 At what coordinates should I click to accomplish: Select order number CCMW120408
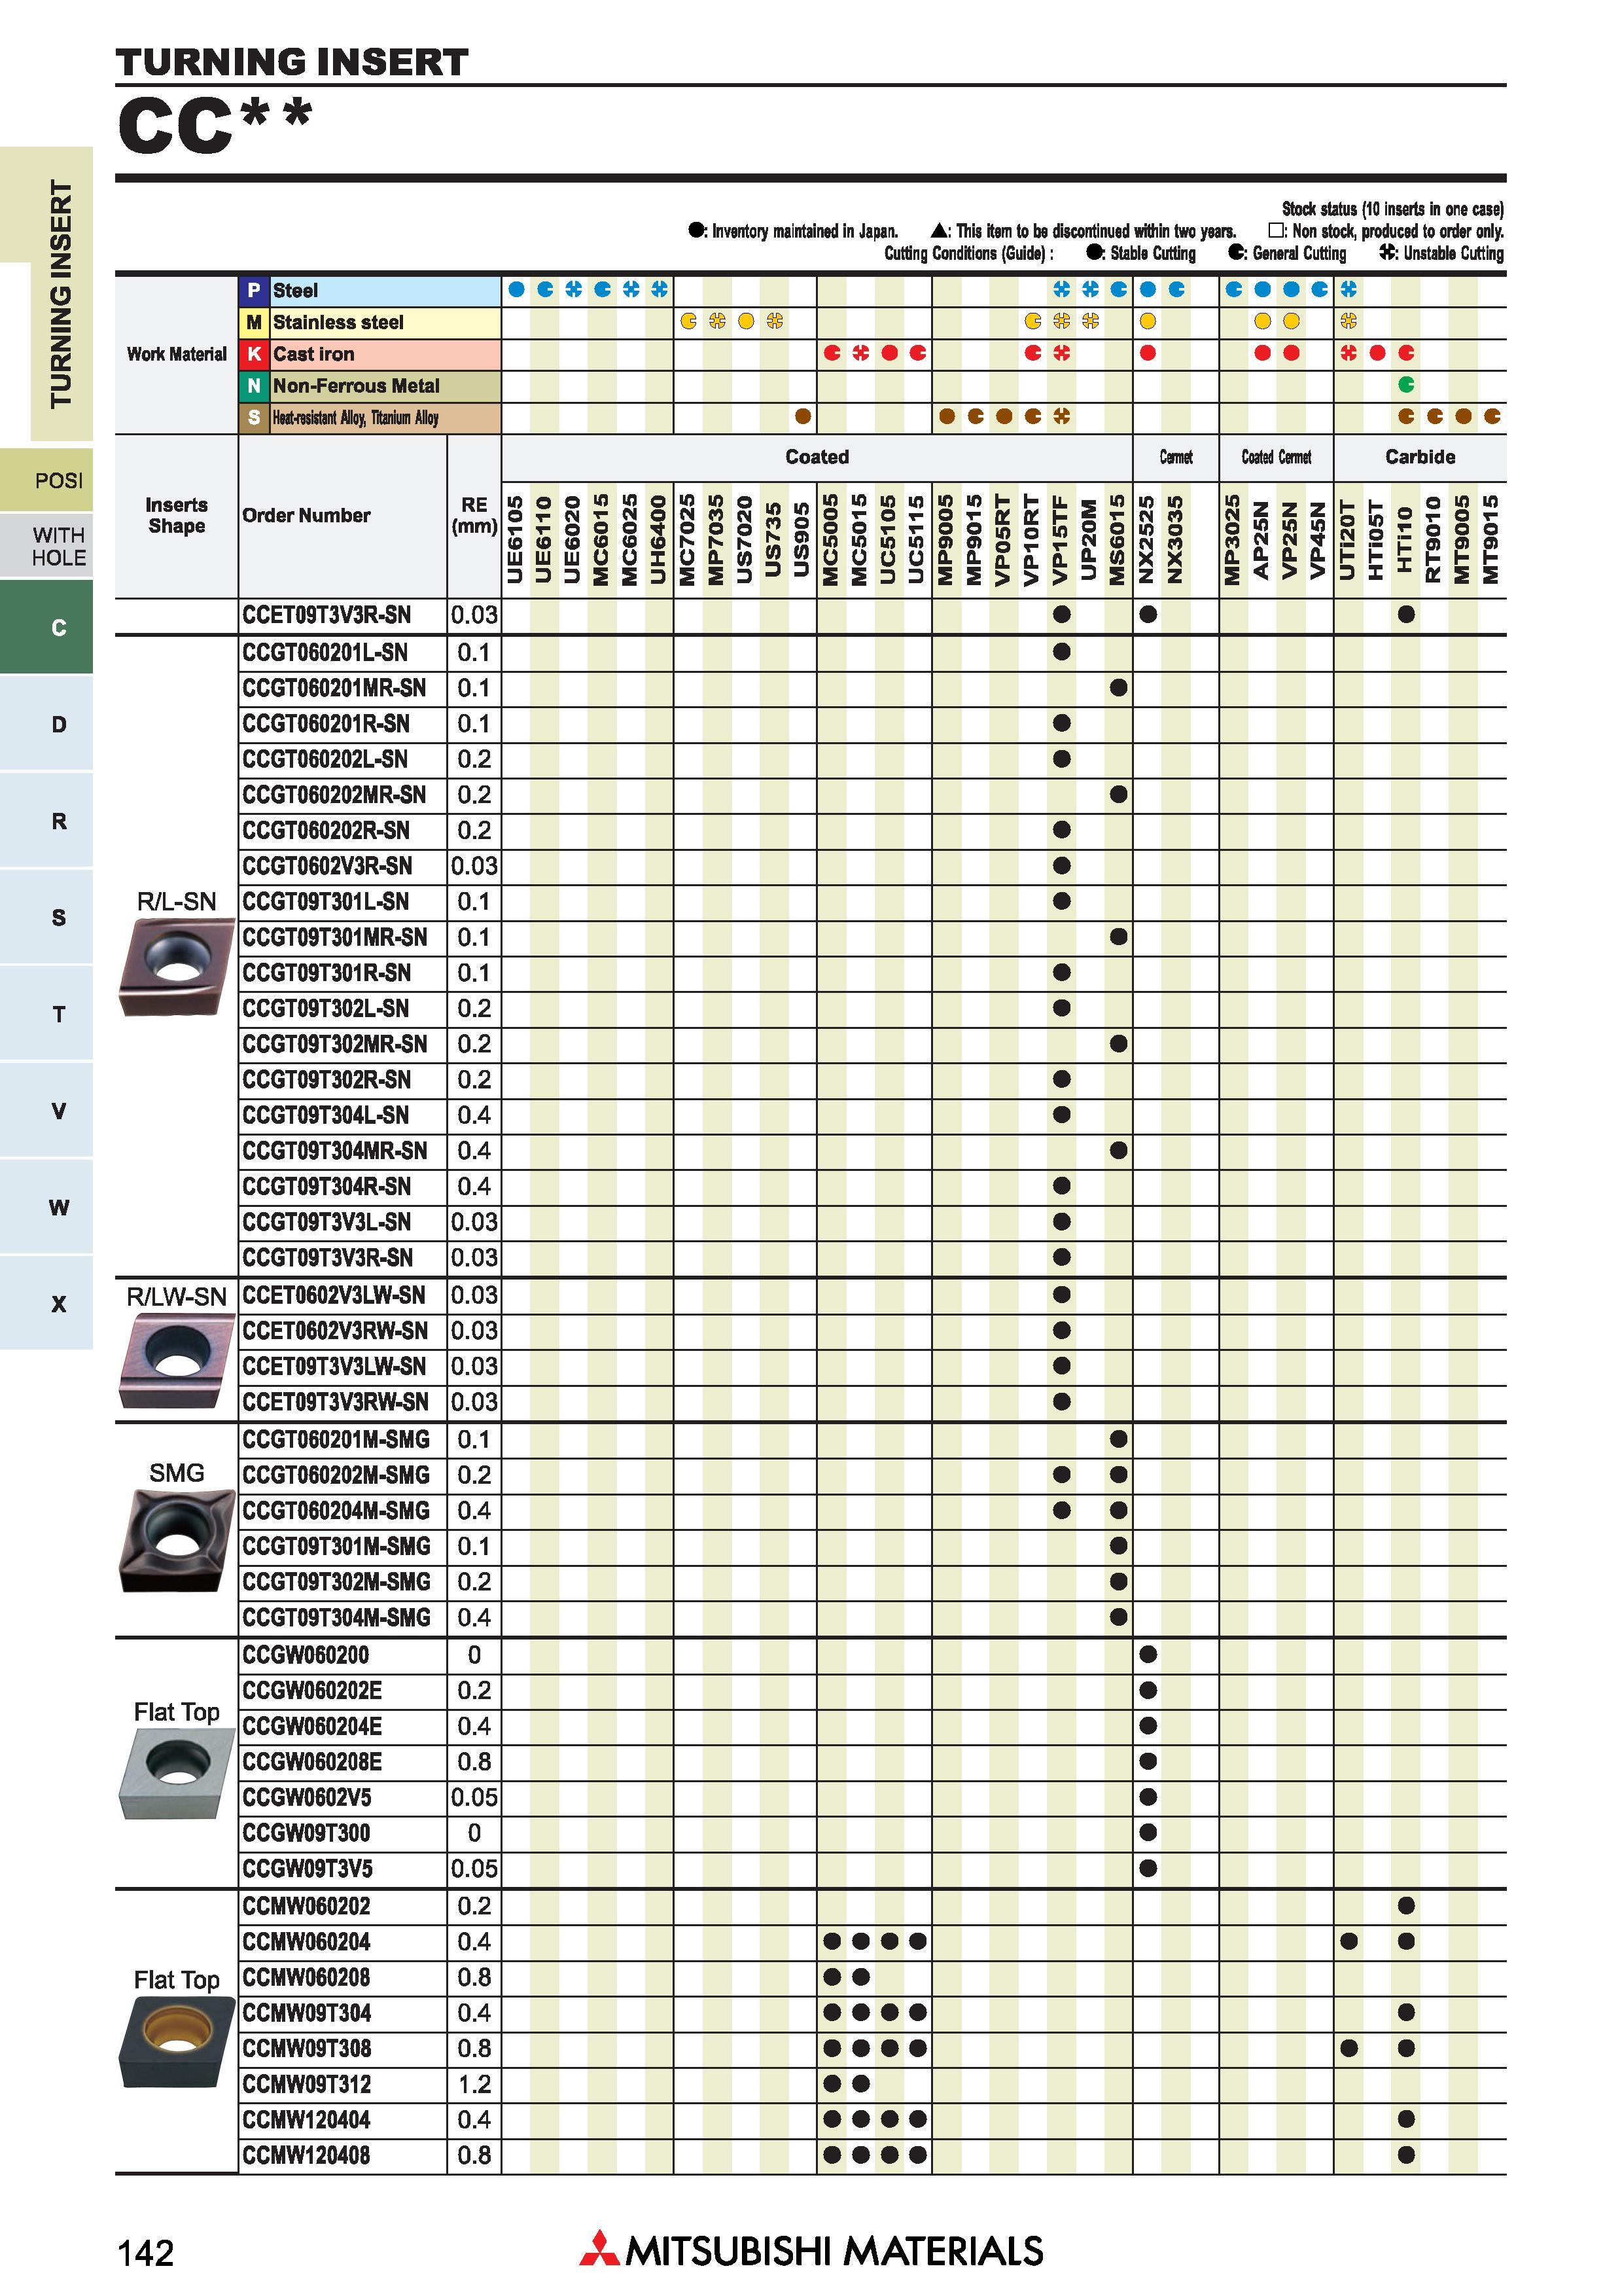click(306, 2156)
